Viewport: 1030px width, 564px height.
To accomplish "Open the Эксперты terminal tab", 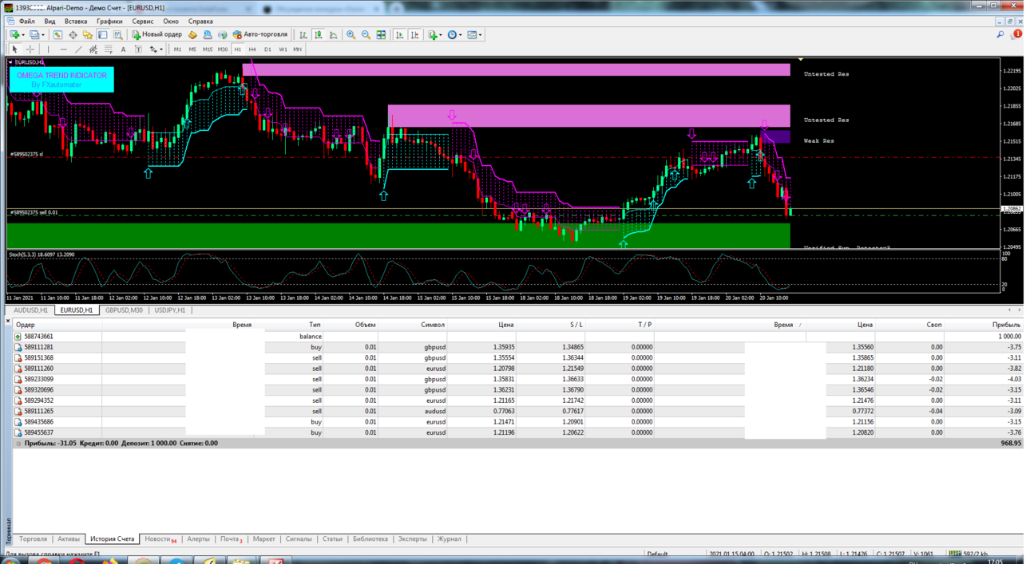I will click(x=413, y=539).
